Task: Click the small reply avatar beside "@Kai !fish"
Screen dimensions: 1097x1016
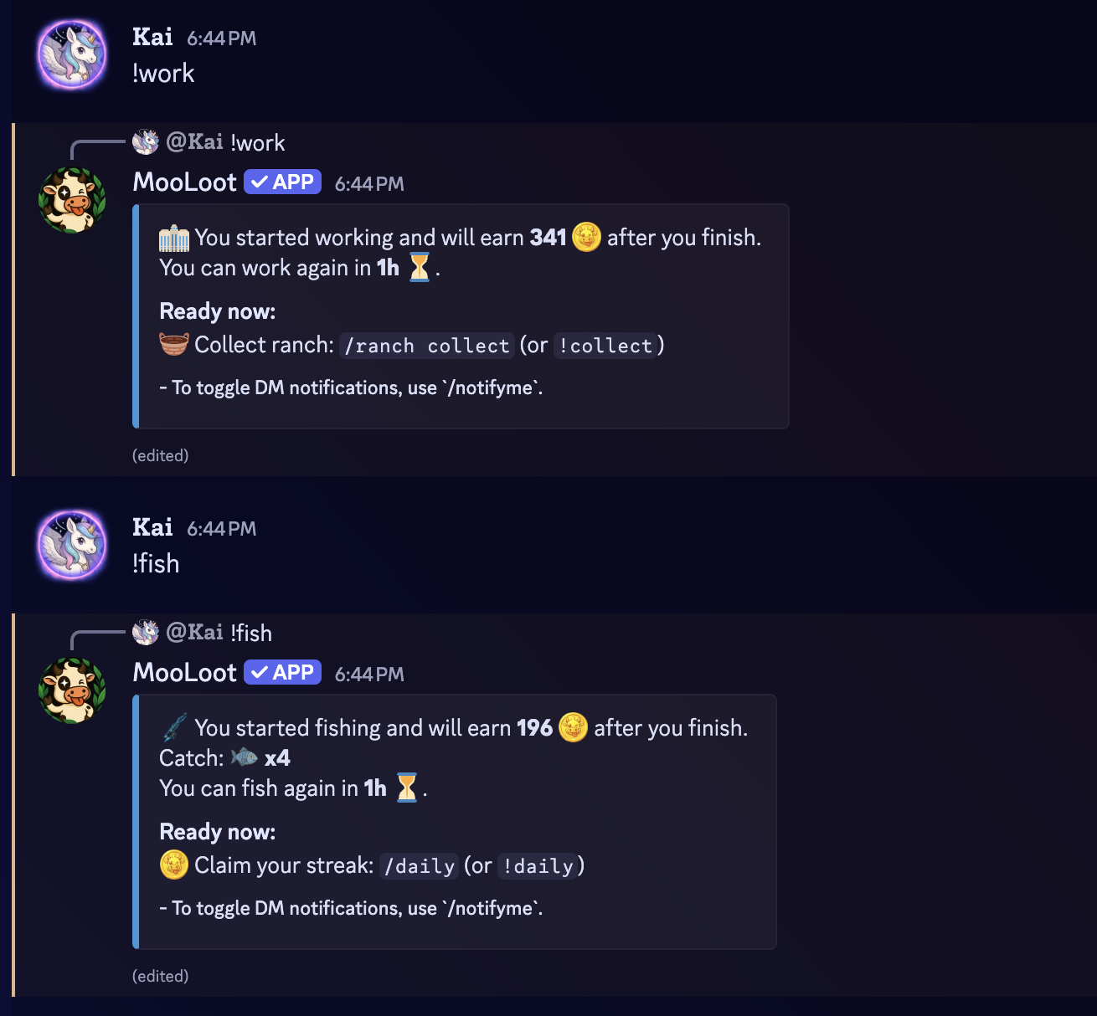Action: coord(146,633)
